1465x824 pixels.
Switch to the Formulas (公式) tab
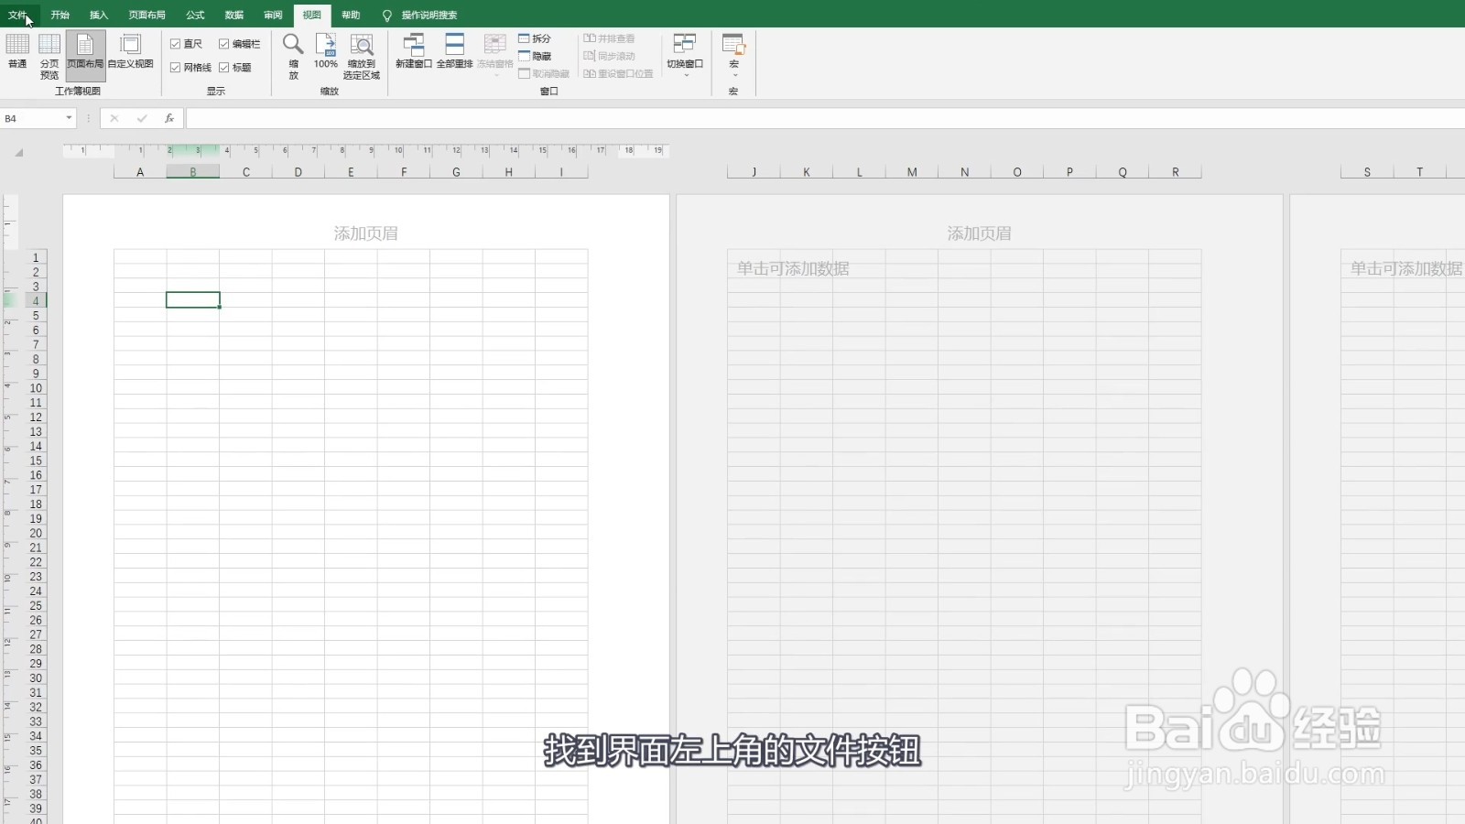click(195, 15)
